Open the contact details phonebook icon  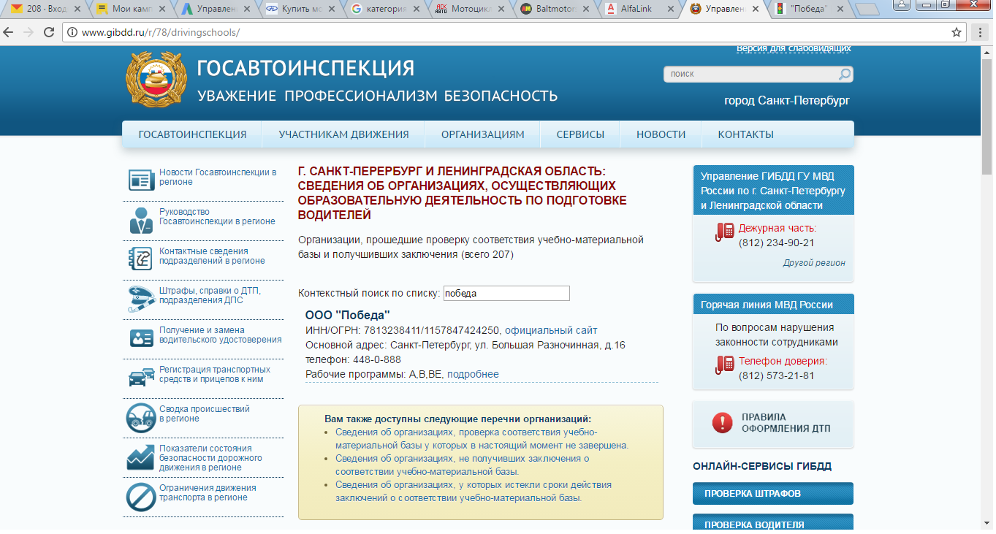140,258
